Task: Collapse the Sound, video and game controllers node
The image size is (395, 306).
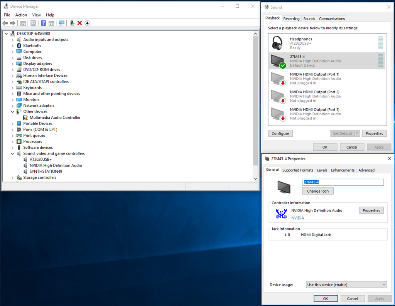Action: (x=12, y=154)
